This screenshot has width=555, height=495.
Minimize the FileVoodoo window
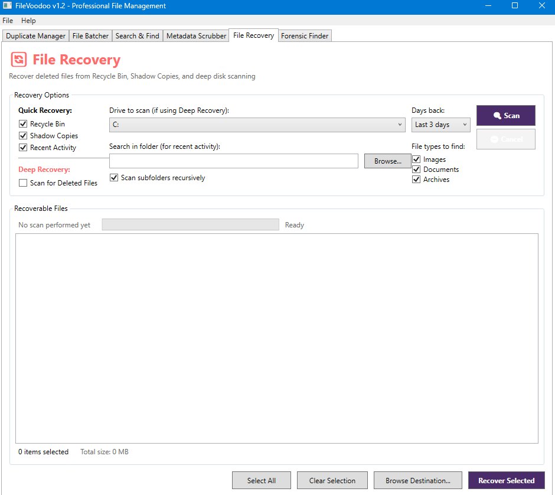[x=488, y=6]
